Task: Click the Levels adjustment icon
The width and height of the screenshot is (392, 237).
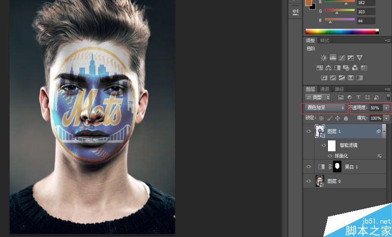Action: tap(333, 58)
